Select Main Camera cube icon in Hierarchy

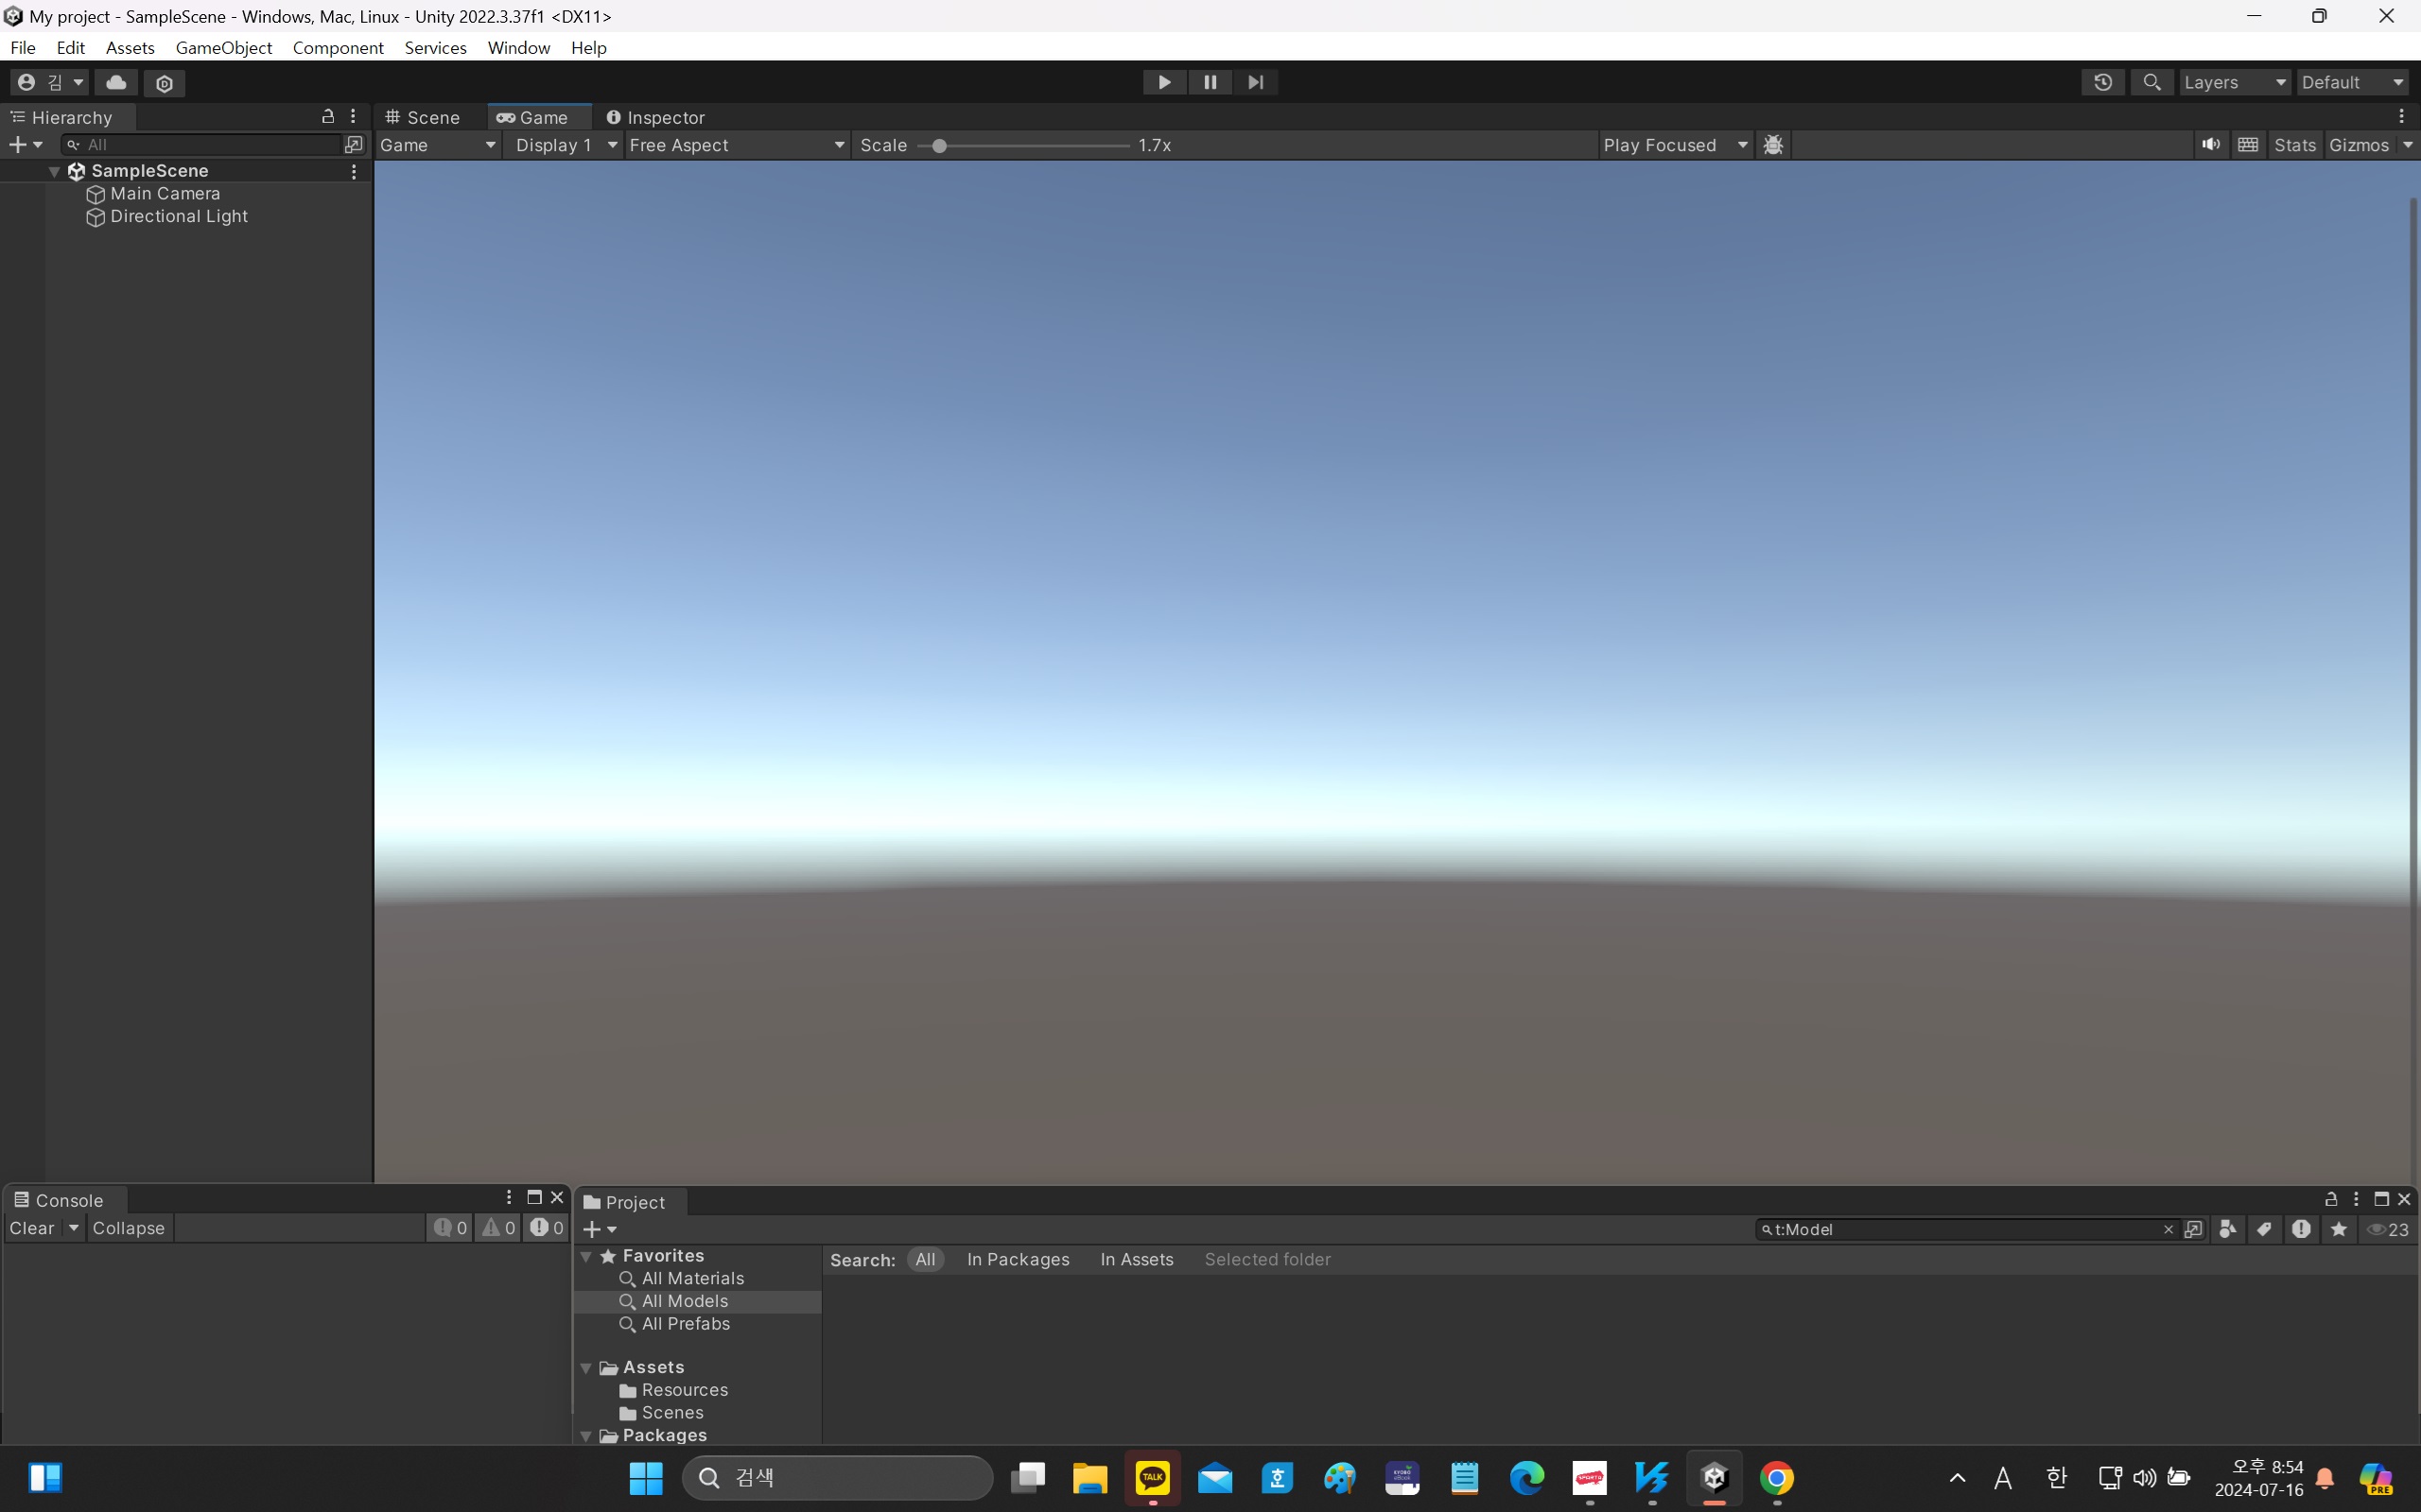pyautogui.click(x=96, y=194)
